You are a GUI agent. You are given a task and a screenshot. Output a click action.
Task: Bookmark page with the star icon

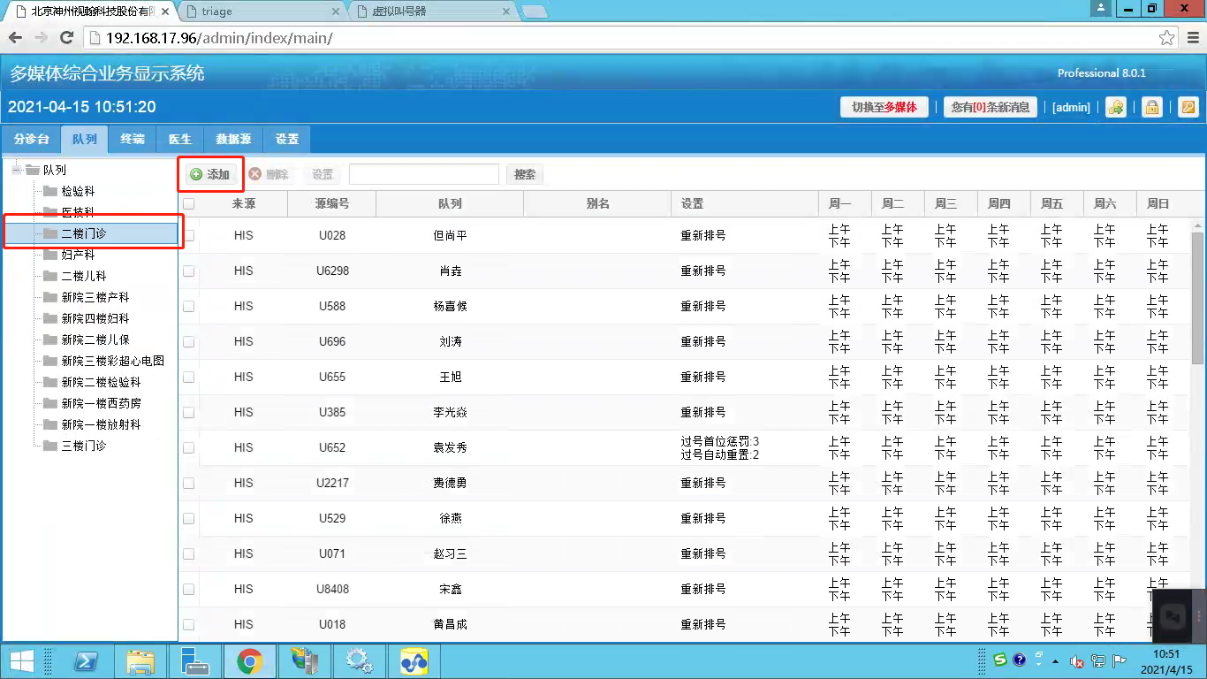point(1167,38)
